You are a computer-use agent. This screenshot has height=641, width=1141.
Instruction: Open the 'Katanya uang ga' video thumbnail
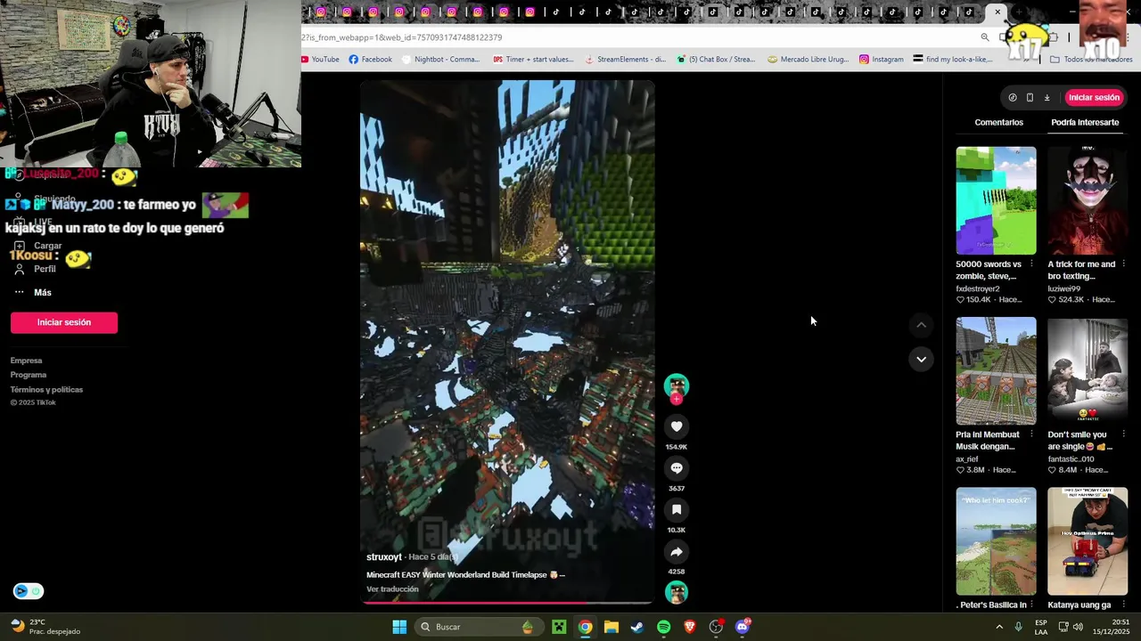pos(1088,541)
